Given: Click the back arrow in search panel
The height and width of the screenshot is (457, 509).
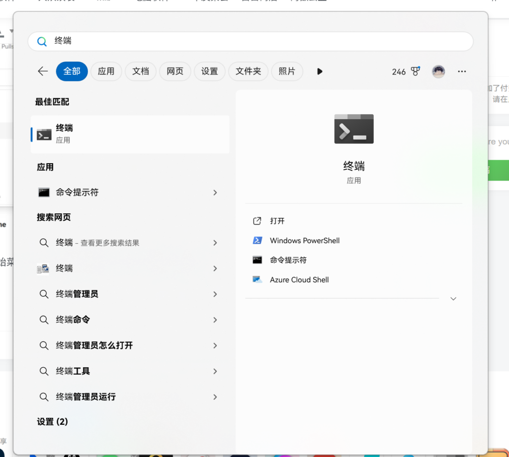Looking at the screenshot, I should [x=43, y=71].
